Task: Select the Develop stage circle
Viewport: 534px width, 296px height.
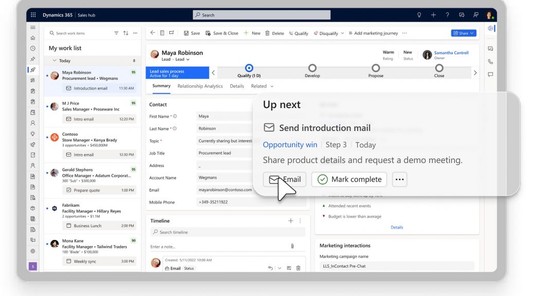Action: click(x=312, y=68)
